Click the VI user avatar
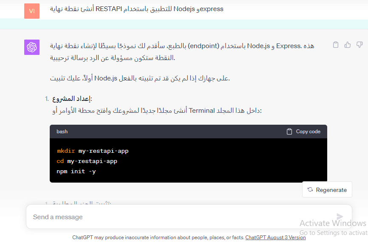368x246 pixels. [32, 11]
